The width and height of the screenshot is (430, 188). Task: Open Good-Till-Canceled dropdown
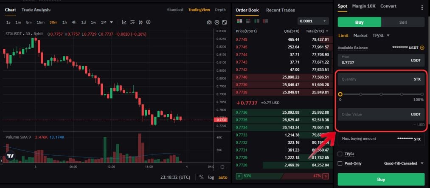pyautogui.click(x=404, y=163)
